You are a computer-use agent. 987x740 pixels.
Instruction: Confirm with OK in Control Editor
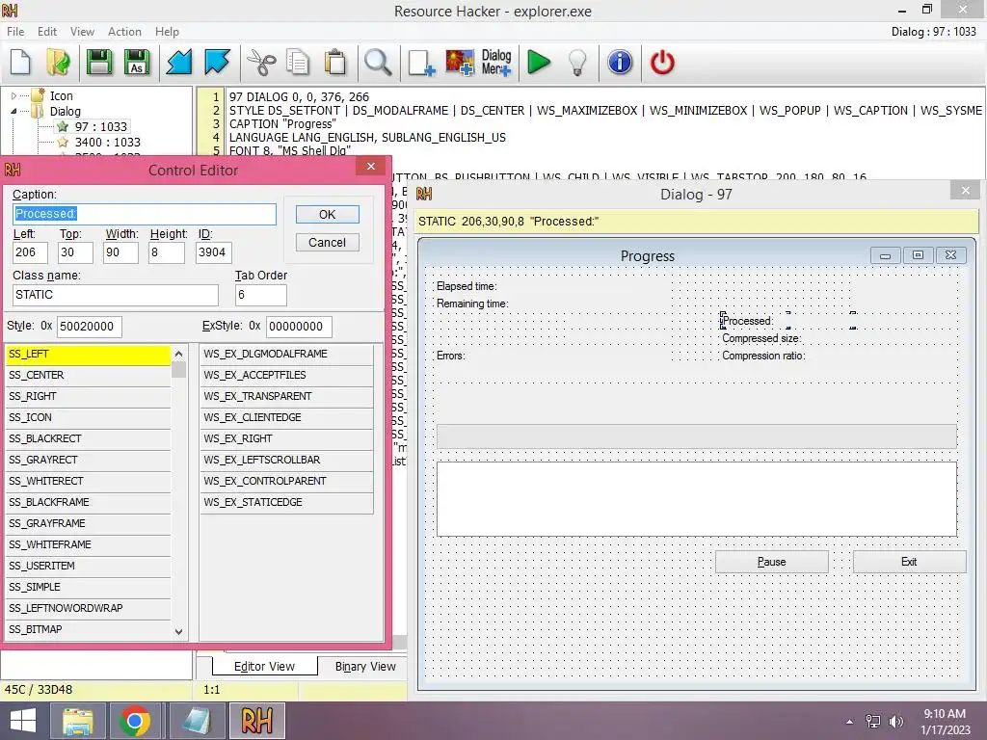coord(328,215)
